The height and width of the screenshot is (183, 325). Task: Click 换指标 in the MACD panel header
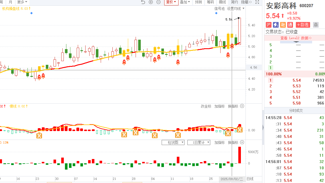[233, 106]
